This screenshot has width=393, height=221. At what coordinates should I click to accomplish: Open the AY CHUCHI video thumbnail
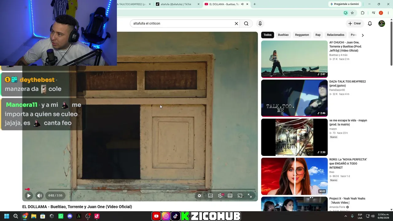click(x=294, y=59)
